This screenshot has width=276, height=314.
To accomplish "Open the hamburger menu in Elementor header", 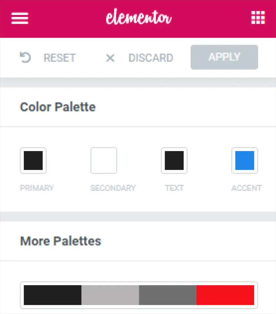I will [20, 18].
